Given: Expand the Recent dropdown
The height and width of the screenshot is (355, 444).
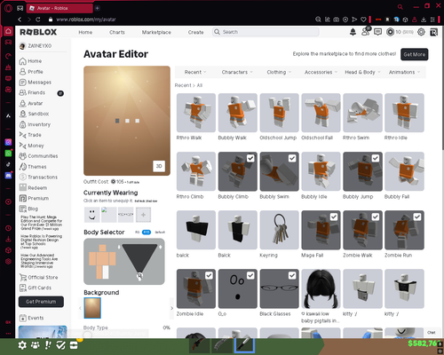Looking at the screenshot, I should click(195, 72).
